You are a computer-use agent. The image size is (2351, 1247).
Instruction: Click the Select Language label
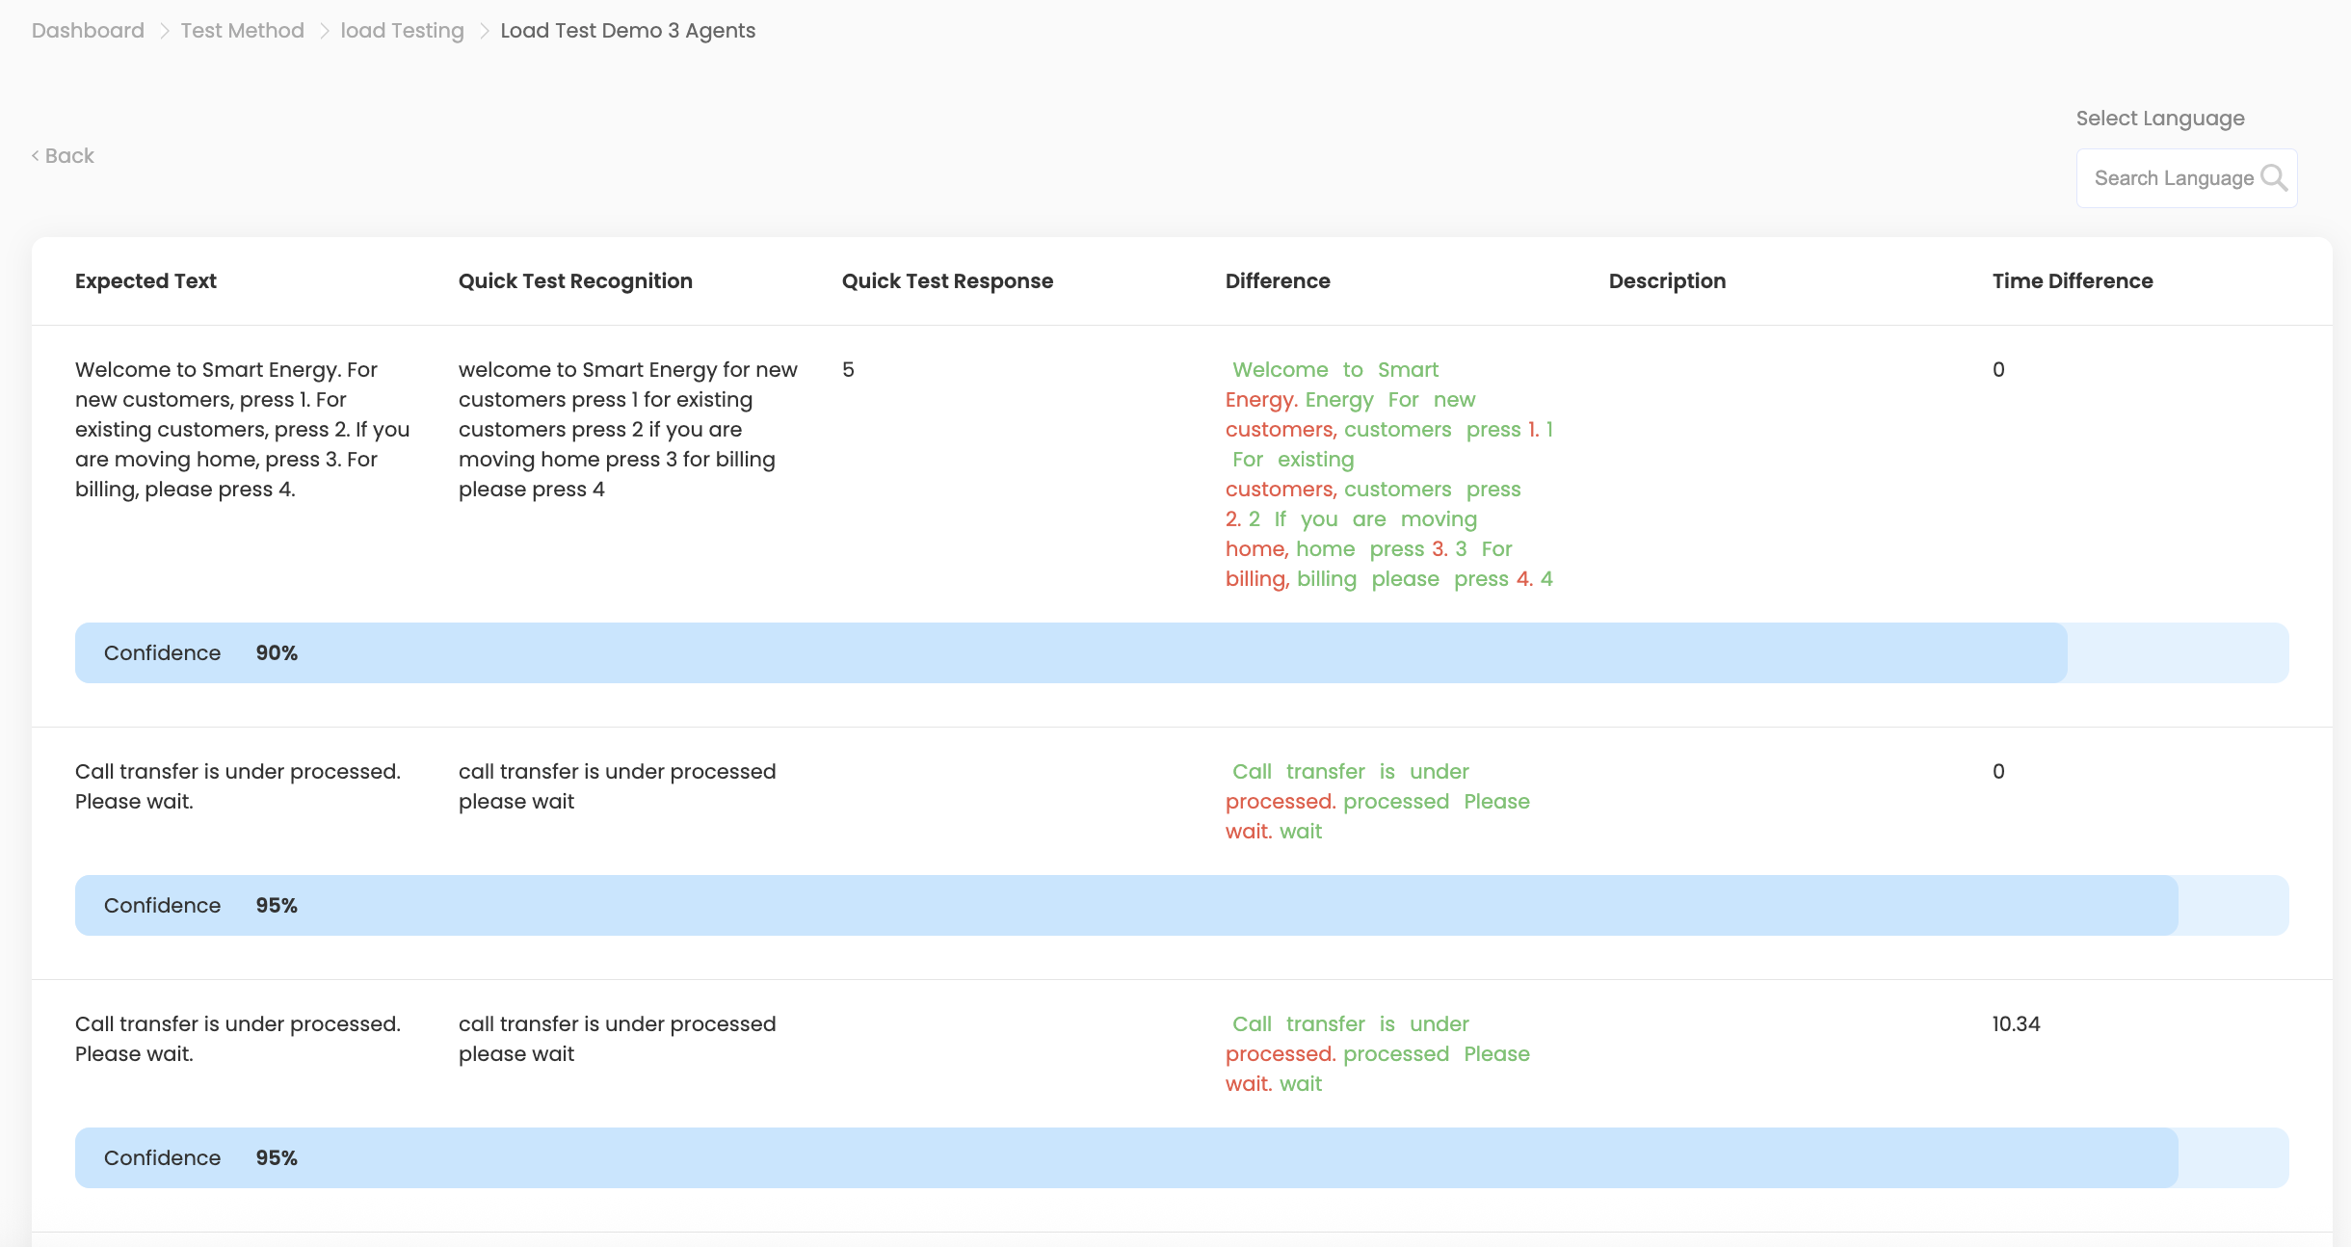[2159, 119]
